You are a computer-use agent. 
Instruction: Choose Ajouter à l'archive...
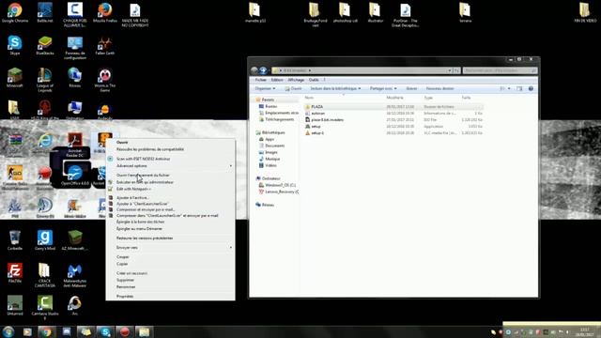point(132,198)
